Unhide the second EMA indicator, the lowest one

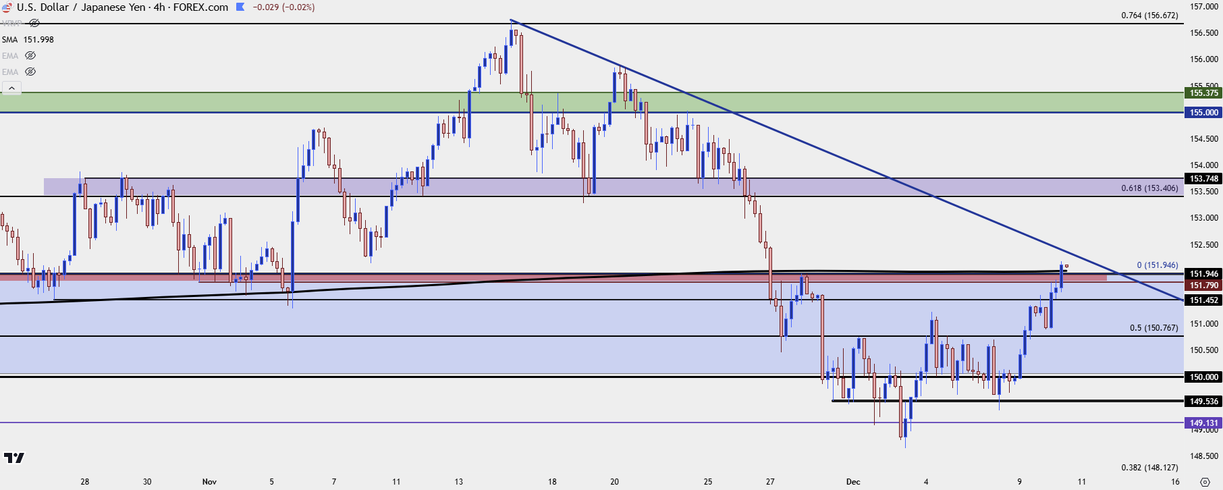point(30,72)
